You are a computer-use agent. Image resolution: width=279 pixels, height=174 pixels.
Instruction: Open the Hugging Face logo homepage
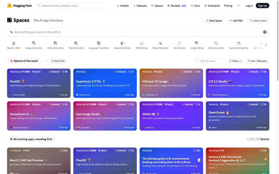(x=19, y=5)
